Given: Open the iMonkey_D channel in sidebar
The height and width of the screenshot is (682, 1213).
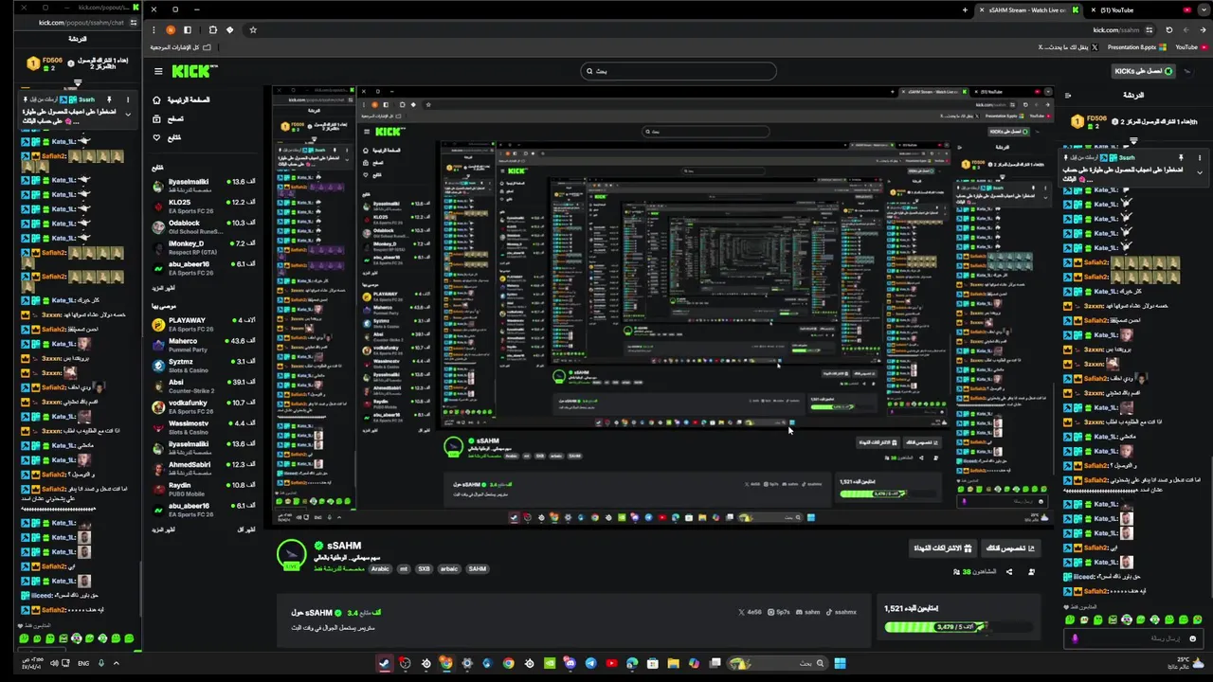Looking at the screenshot, I should coord(204,247).
